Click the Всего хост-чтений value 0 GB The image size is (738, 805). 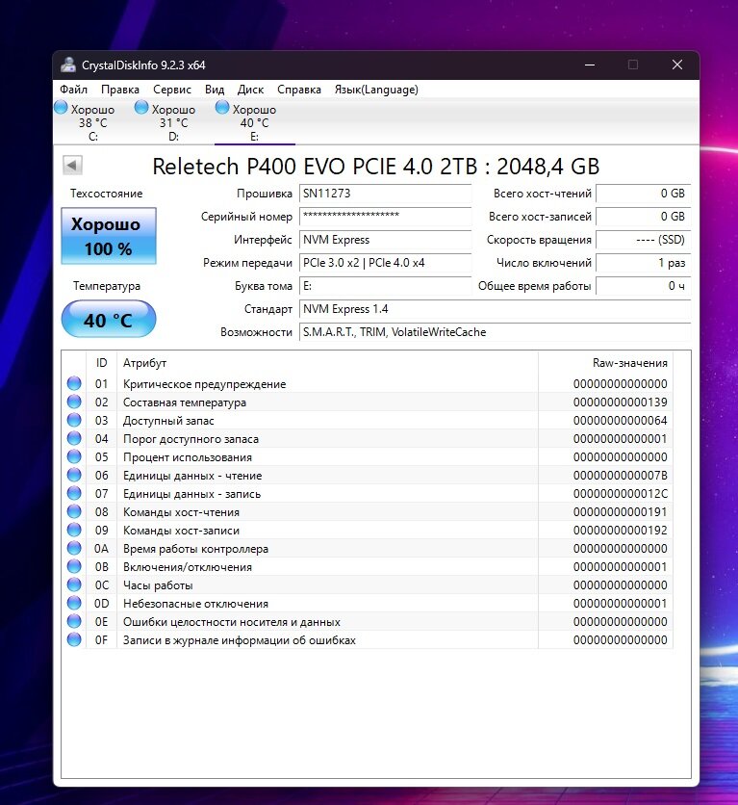[644, 194]
